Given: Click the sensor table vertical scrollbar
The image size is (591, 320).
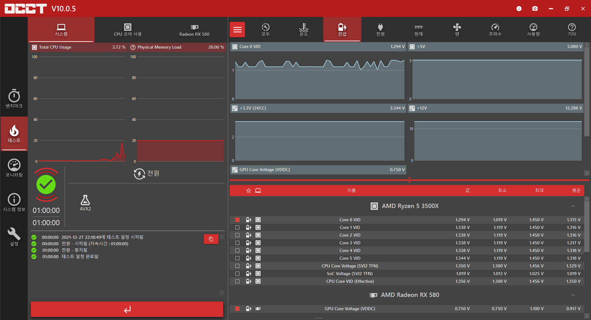Looking at the screenshot, I should point(587,227).
